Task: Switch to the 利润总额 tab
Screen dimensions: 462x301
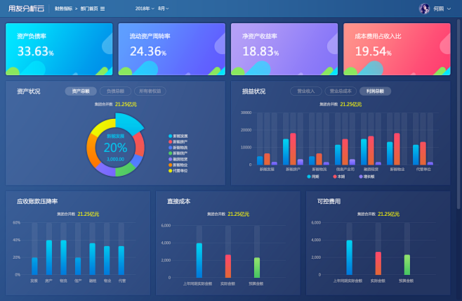Action: [x=375, y=91]
